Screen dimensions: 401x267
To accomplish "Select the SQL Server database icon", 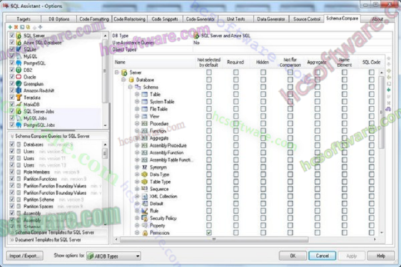I will [19, 36].
